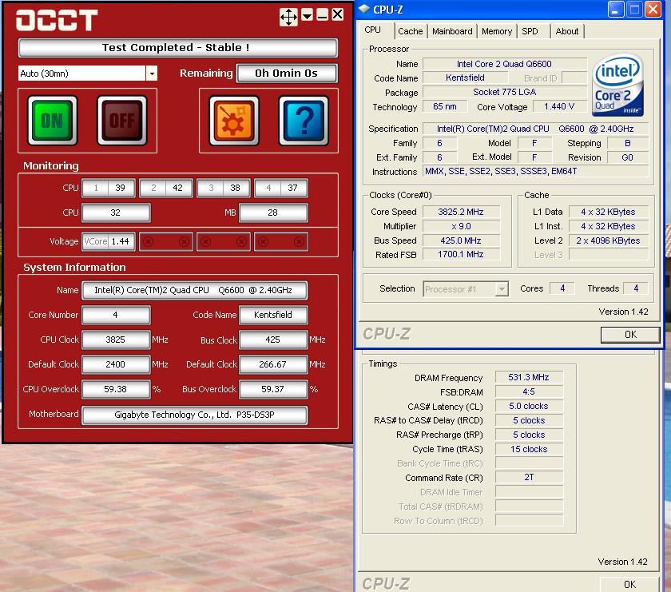
Task: Click the Bus Clock 425 field
Action: (273, 340)
